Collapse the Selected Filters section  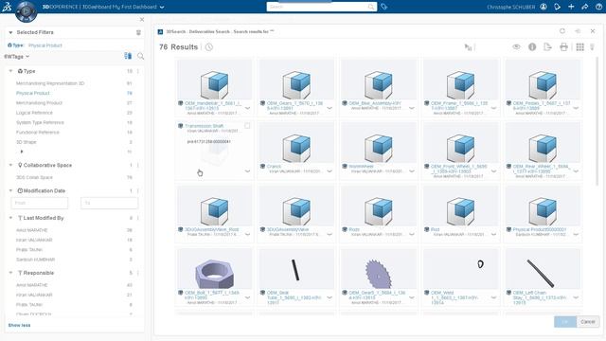tap(10, 32)
